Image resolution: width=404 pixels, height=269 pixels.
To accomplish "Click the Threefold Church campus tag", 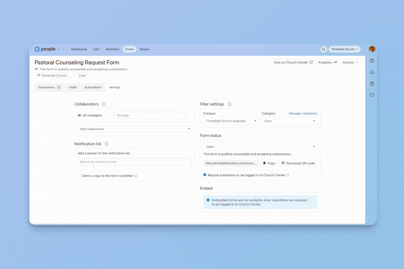I will point(54,76).
